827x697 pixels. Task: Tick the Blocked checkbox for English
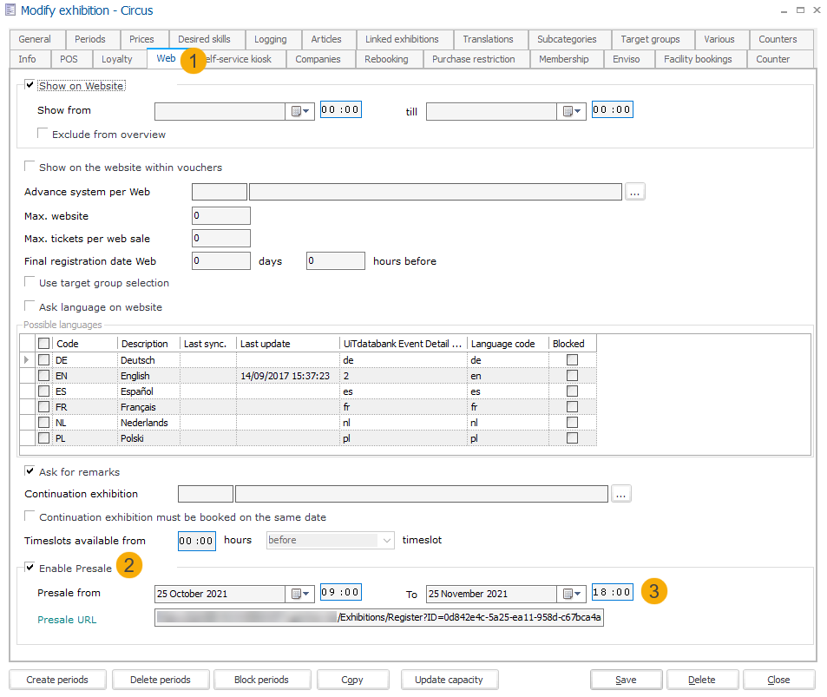point(572,376)
